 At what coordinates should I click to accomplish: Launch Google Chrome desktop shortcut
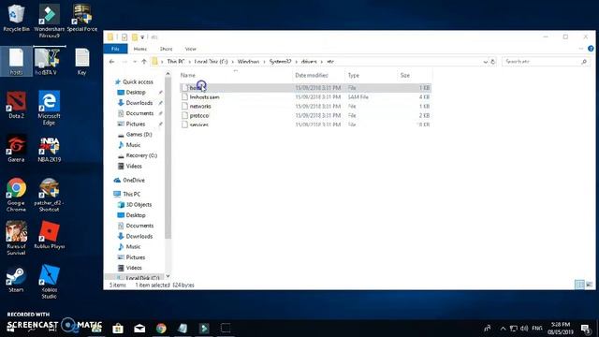click(16, 195)
